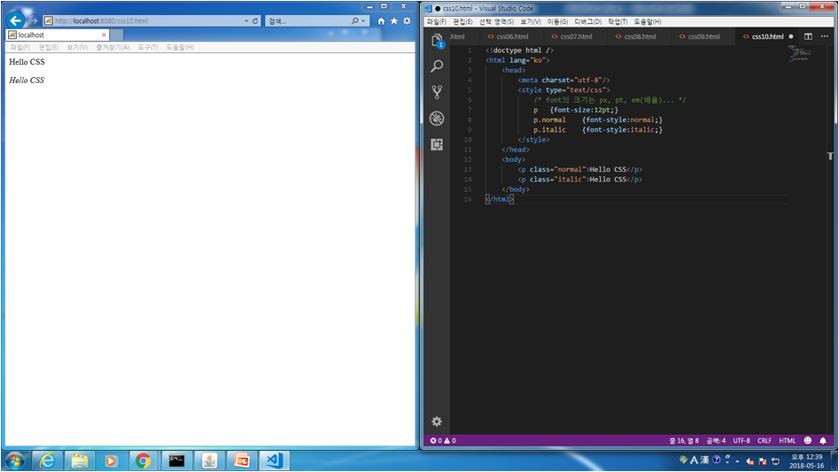
Task: Refresh the localhost page in browser
Action: point(255,21)
